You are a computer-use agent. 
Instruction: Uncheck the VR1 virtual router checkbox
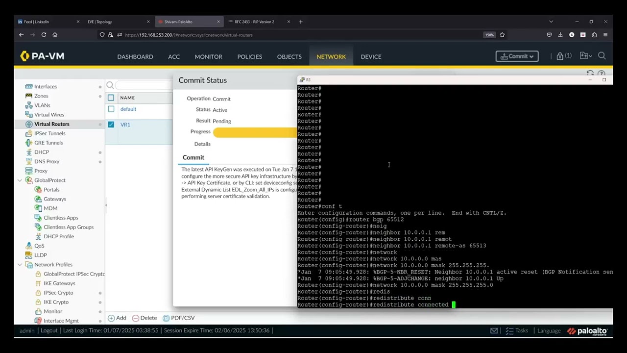click(111, 125)
